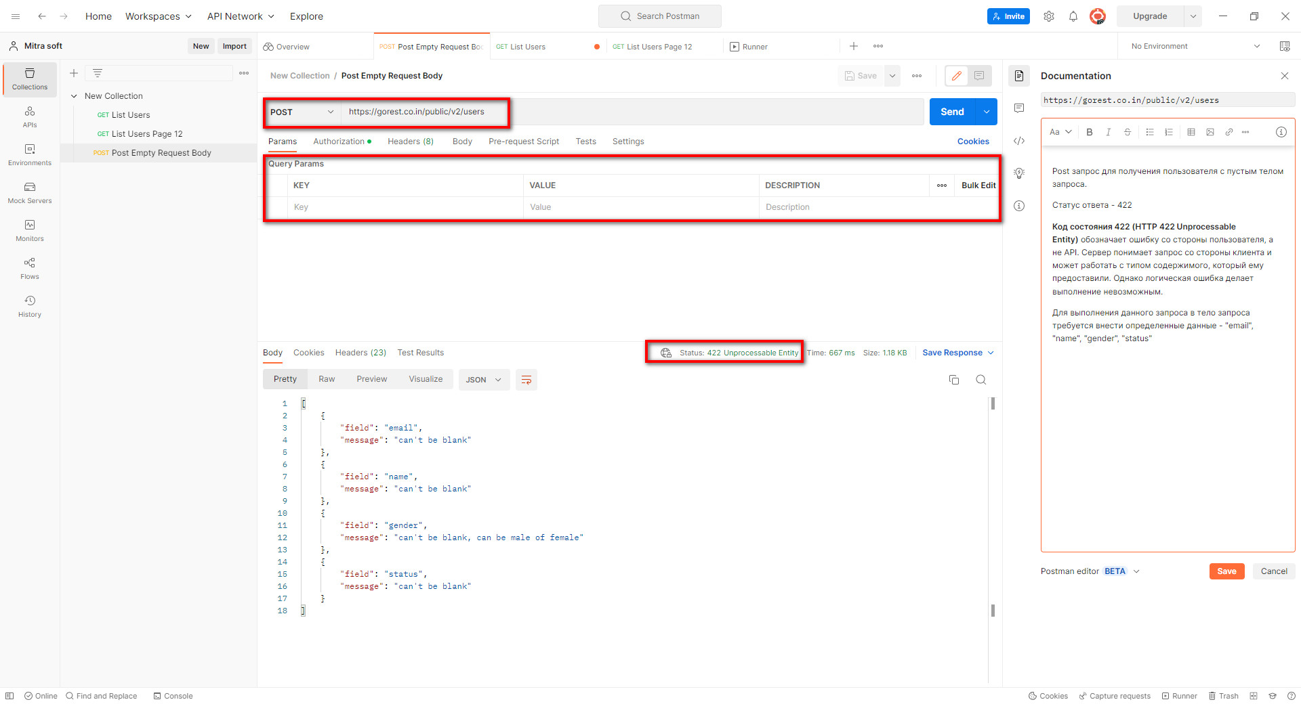This screenshot has width=1301, height=704.
Task: Click the blue Send button
Action: [x=952, y=112]
